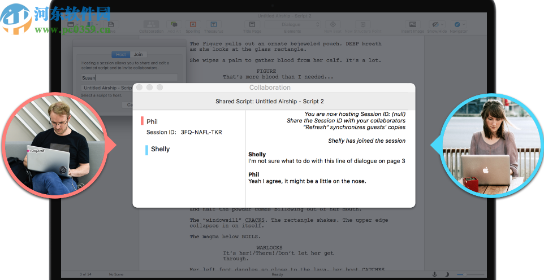Click 'The magma below BOILS.' line

click(224, 237)
